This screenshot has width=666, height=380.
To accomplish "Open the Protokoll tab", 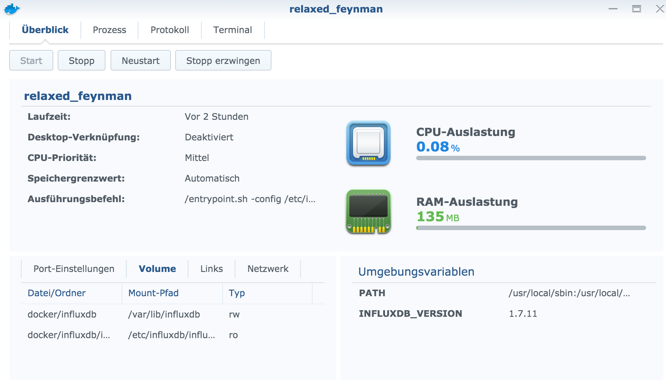I will (170, 30).
